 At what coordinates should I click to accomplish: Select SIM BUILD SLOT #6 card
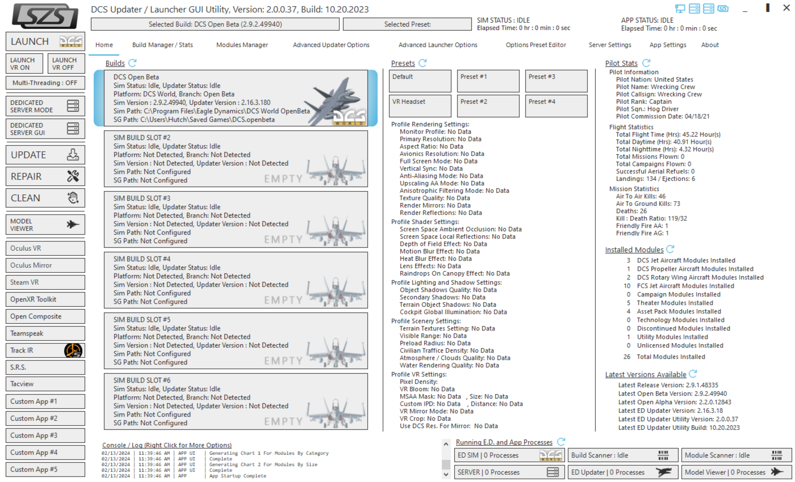click(236, 401)
